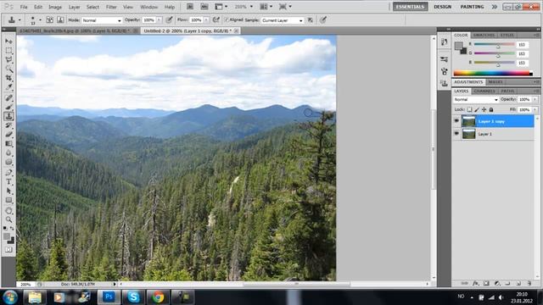The image size is (543, 305).
Task: Select the History Brush tool
Action: pyautogui.click(x=8, y=125)
